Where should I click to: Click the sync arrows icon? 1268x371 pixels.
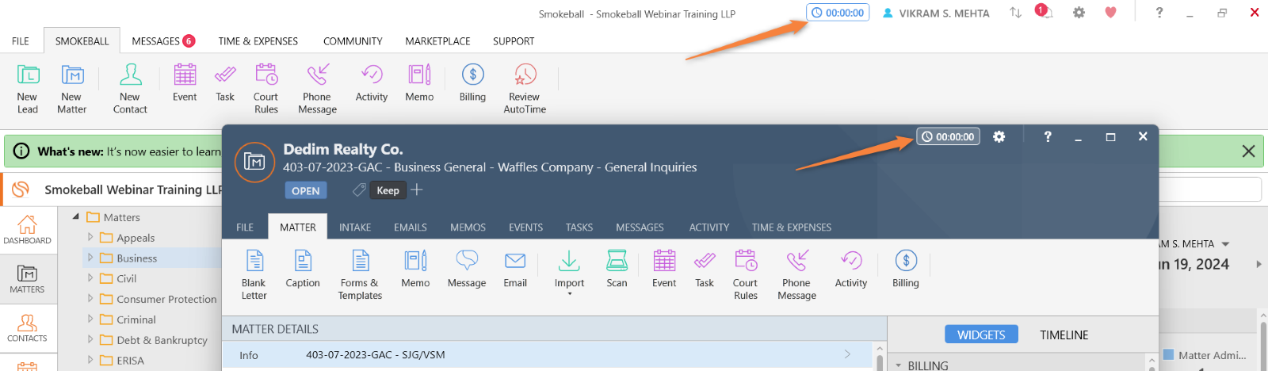(x=1015, y=13)
